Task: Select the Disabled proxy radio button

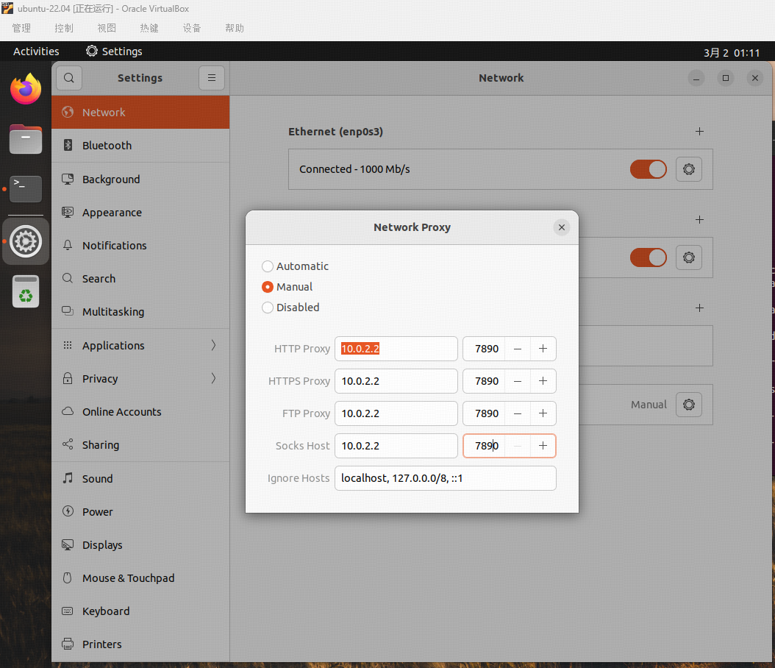Action: (268, 308)
